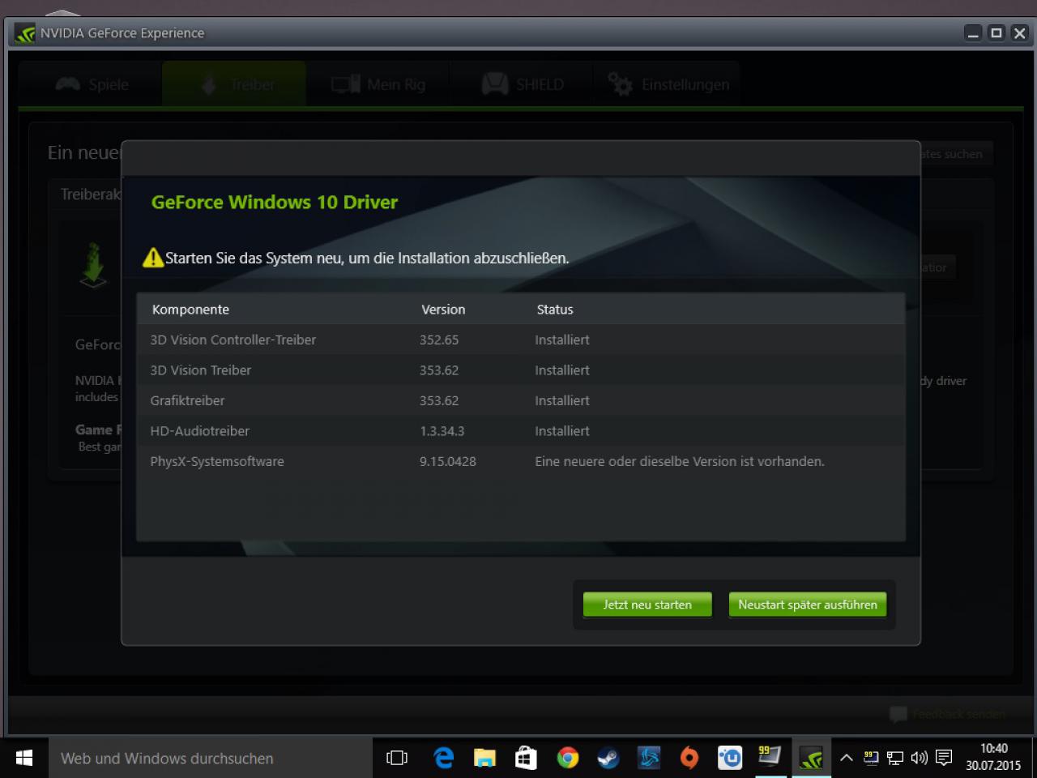Open Microsoft Edge from the taskbar
The image size is (1037, 778).
point(444,759)
